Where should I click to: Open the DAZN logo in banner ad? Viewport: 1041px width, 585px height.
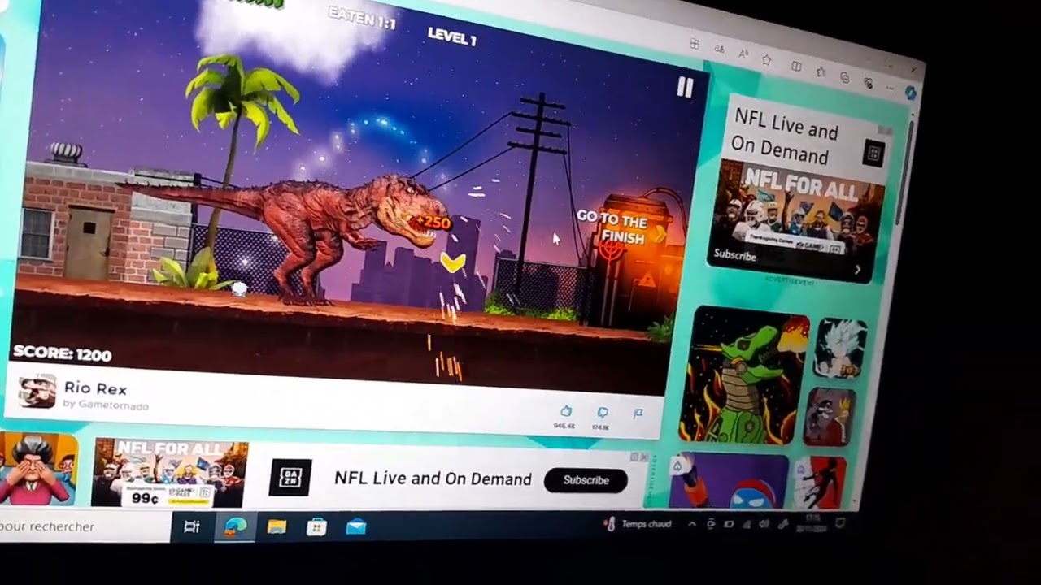coord(290,477)
